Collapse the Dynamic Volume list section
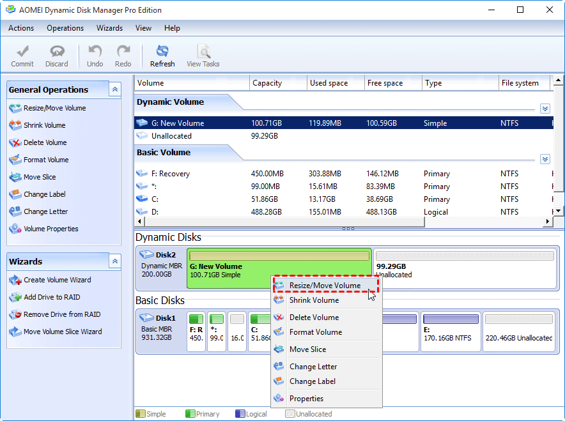Screen dimensions: 565x421 tap(545, 109)
